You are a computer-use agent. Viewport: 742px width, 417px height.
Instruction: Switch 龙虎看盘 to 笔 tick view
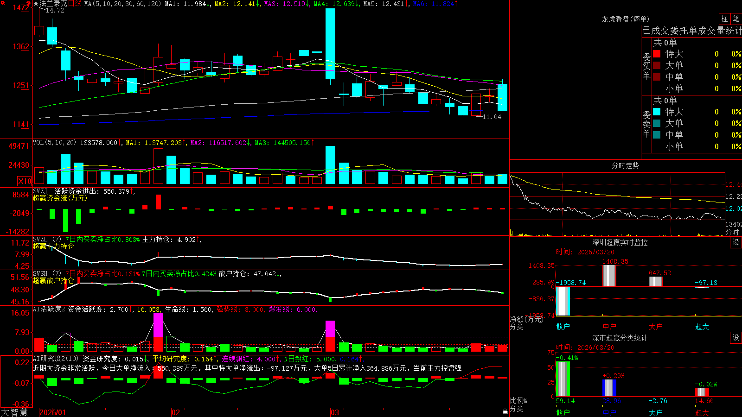tap(736, 19)
